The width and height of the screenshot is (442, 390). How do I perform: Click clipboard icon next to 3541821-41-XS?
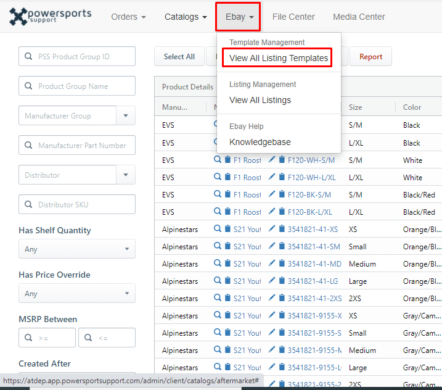[x=282, y=228]
